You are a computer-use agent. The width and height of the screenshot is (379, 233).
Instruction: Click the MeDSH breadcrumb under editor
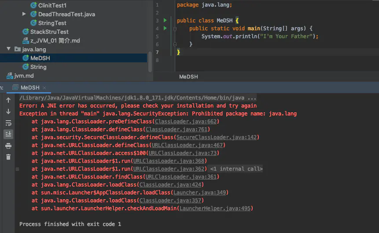tap(188, 77)
